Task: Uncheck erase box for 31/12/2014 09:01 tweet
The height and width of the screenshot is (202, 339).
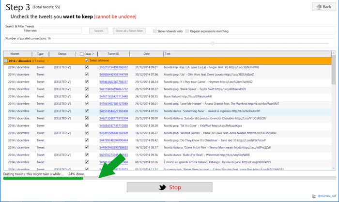Action: click(87, 67)
